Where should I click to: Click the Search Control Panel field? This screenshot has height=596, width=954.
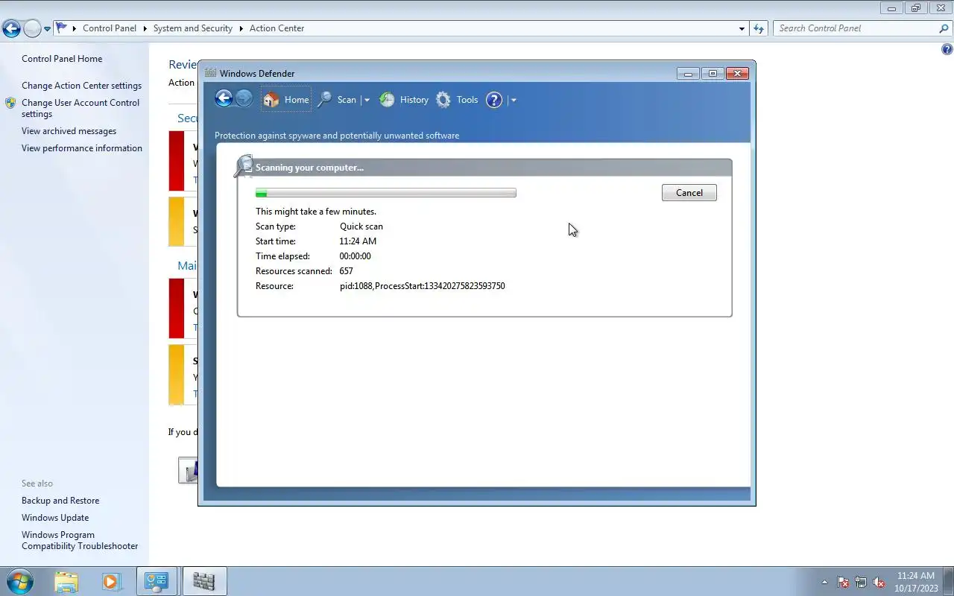click(854, 28)
